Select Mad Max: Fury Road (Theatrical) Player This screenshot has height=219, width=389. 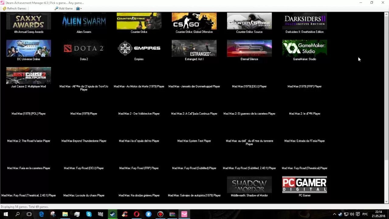pos(305,168)
